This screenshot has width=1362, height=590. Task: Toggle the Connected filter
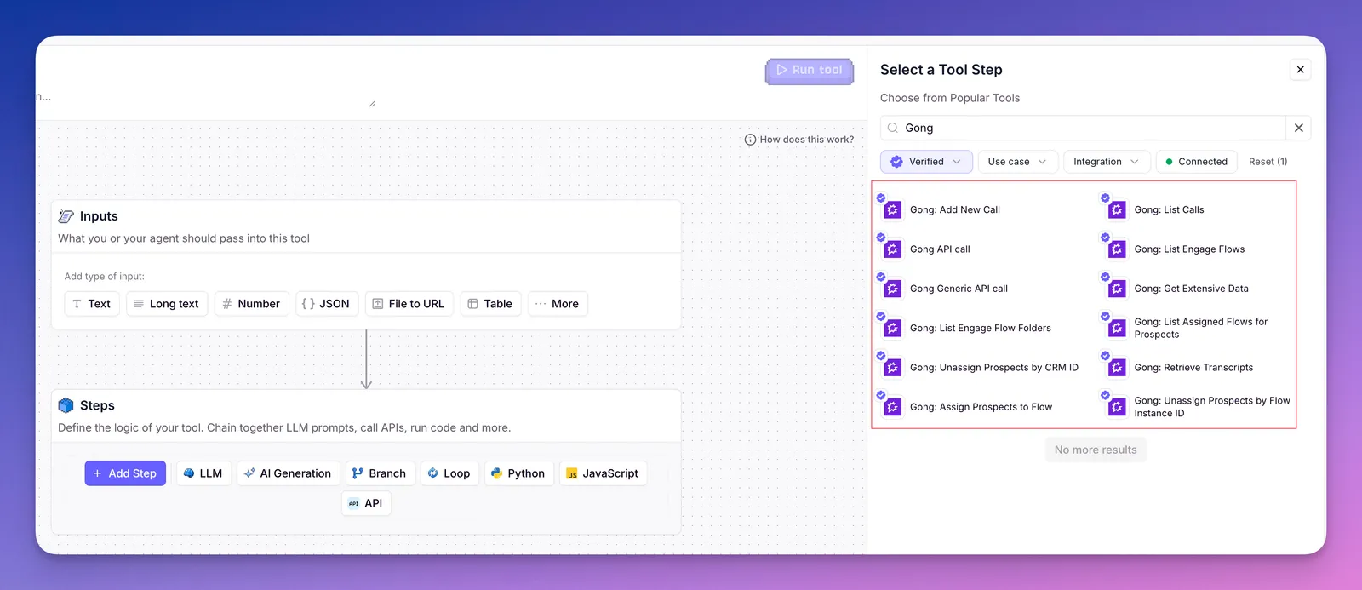click(1195, 162)
